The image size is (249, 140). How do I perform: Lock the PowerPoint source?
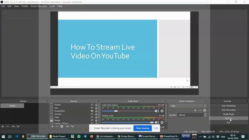point(96,111)
